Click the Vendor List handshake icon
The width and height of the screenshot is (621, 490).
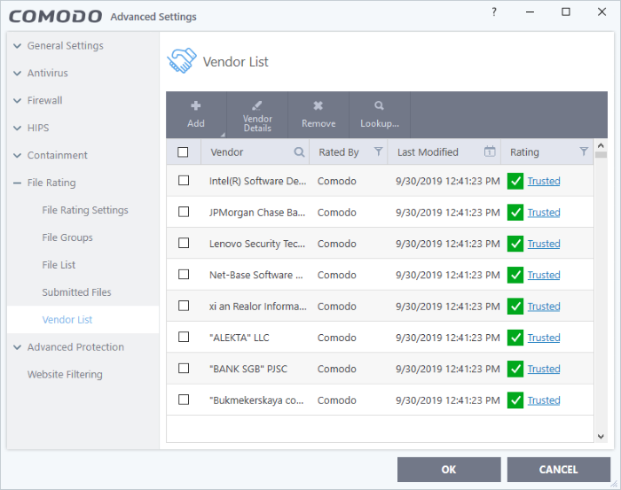click(x=182, y=60)
